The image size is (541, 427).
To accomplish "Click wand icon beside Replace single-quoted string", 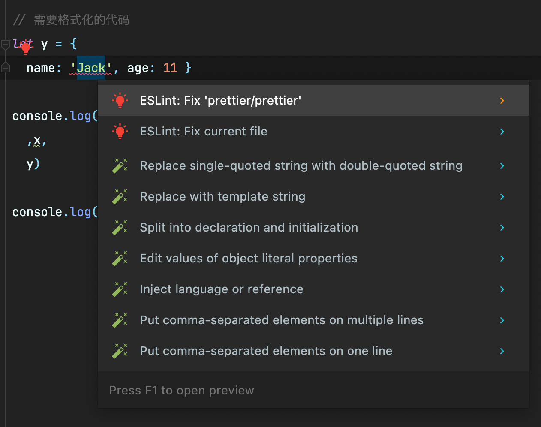I will [120, 165].
